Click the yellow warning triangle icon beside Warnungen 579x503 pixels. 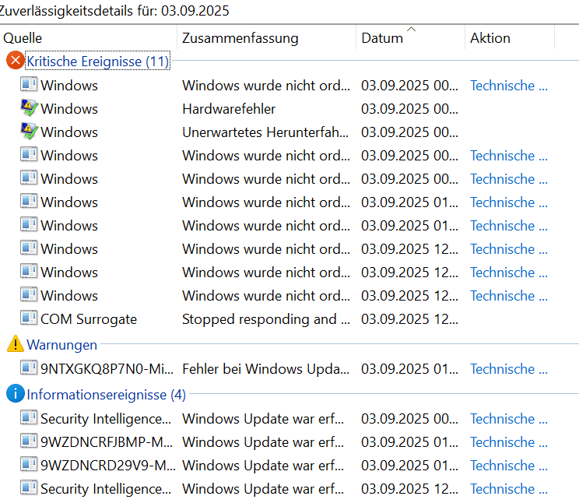pos(15,344)
